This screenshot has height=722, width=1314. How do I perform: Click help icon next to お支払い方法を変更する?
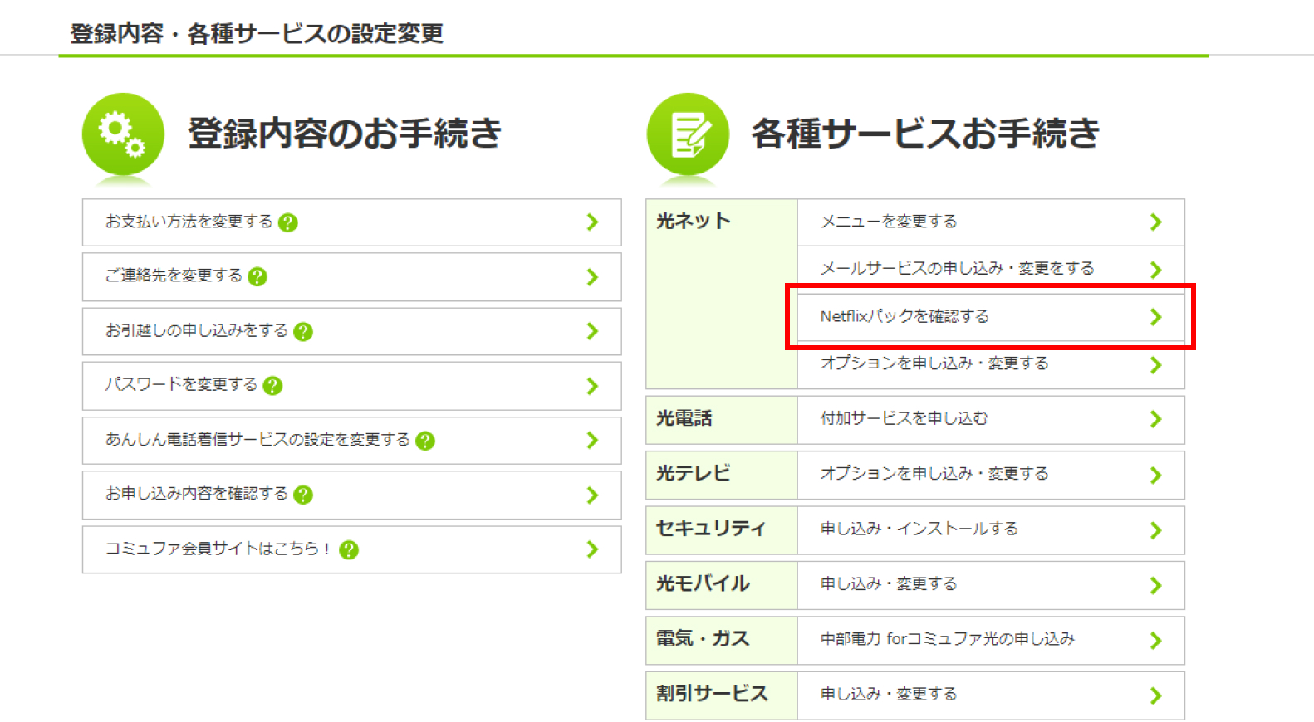pyautogui.click(x=287, y=222)
